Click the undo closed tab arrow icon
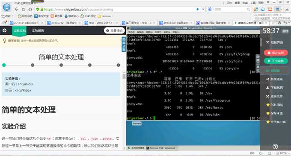291x156 pixels. (285, 23)
